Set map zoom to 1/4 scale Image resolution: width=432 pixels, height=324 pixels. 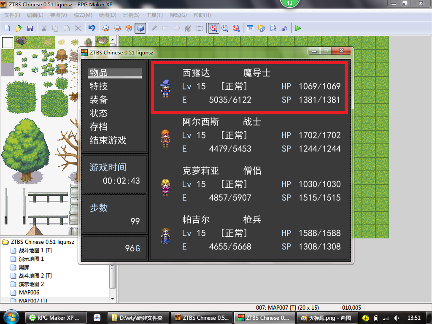(x=236, y=28)
